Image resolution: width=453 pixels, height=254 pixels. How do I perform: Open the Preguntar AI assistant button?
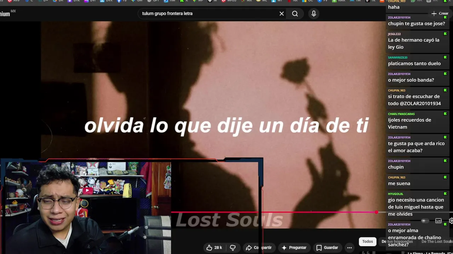point(294,248)
